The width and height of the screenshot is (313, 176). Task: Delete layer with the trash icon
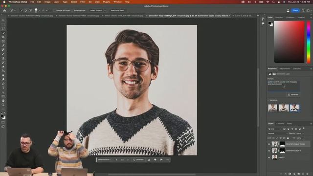[308, 174]
